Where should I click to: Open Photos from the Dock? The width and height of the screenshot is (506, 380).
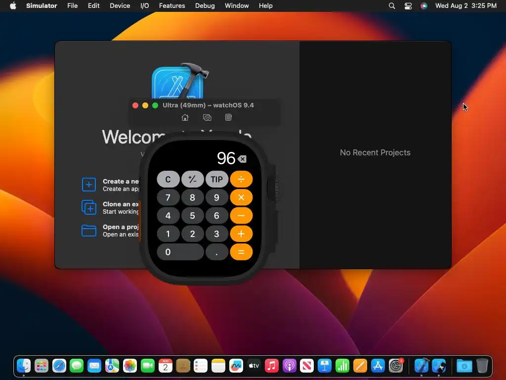(x=130, y=366)
